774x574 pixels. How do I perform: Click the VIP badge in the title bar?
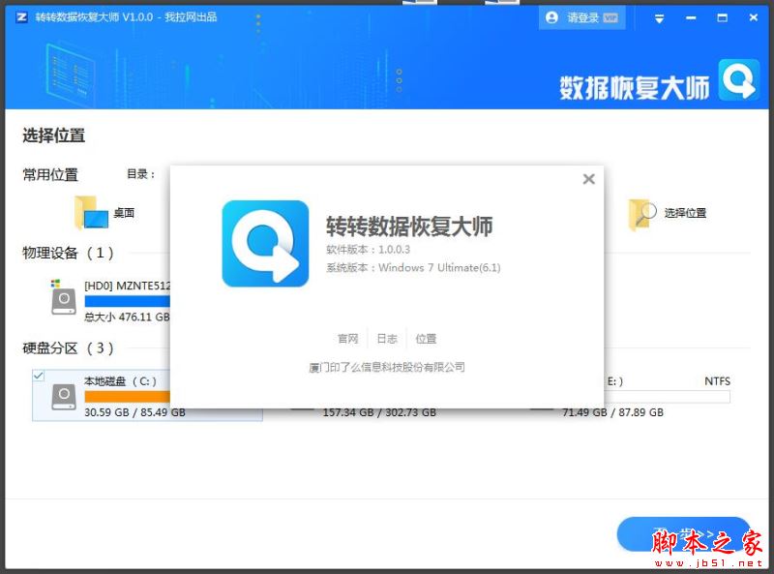tap(611, 16)
